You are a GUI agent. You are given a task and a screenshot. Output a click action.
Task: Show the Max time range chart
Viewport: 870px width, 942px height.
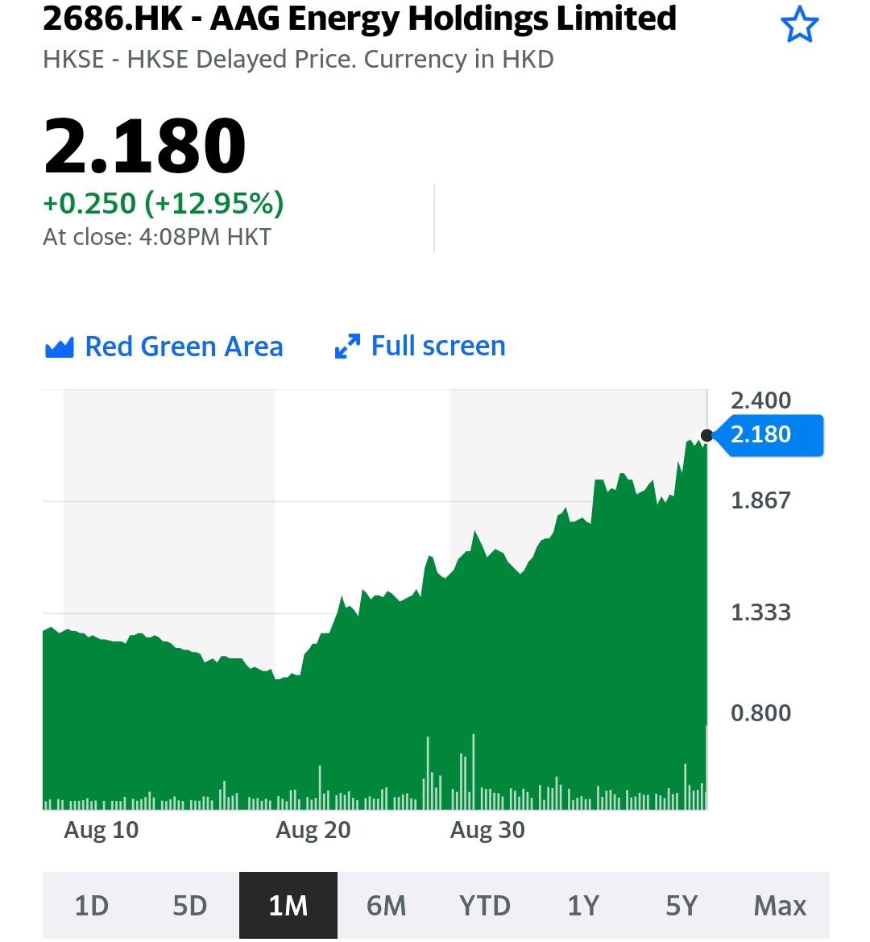780,906
